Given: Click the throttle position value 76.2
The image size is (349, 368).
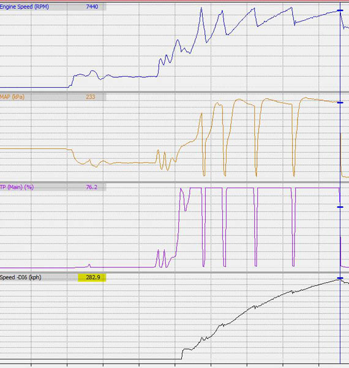Looking at the screenshot, I should [x=92, y=187].
